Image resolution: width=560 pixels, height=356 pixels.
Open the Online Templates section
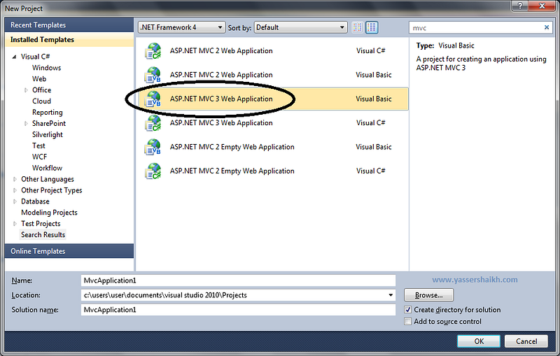coord(69,251)
